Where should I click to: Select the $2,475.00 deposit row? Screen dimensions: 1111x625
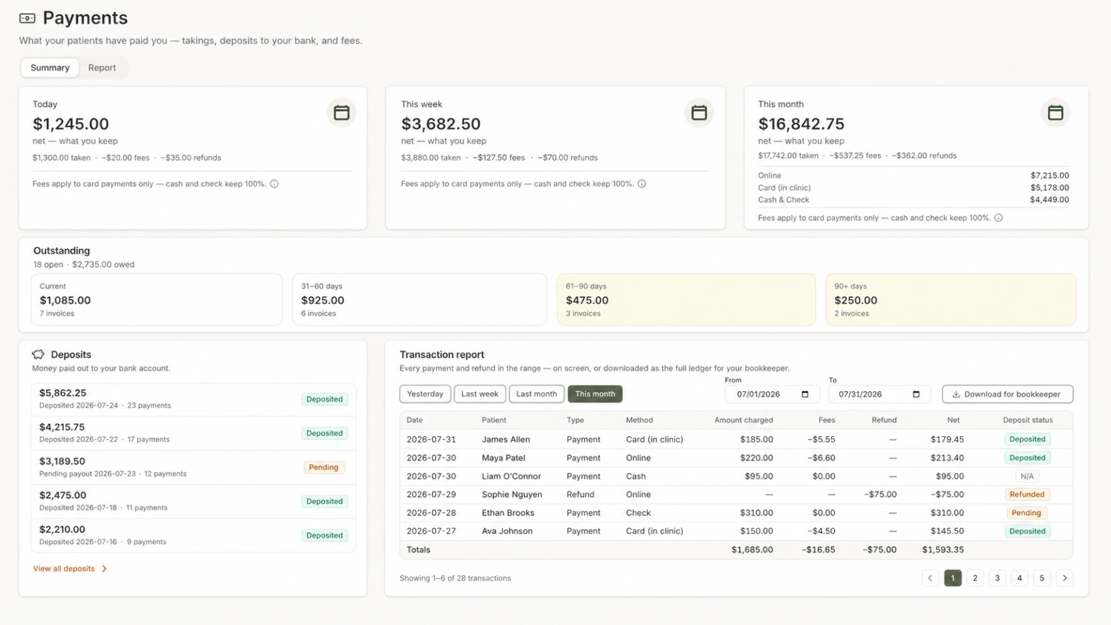[194, 502]
